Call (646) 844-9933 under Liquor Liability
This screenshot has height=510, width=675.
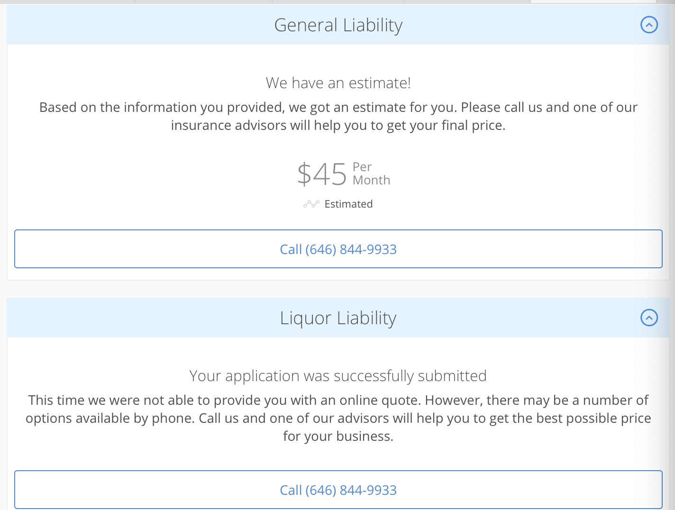tap(338, 490)
